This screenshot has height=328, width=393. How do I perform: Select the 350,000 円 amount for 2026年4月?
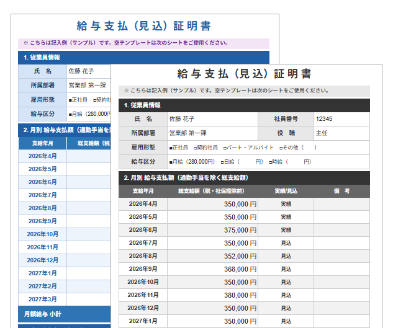212,204
